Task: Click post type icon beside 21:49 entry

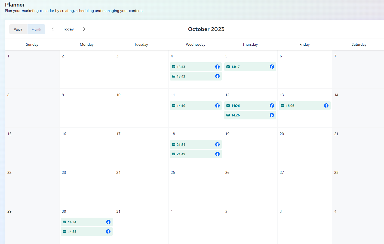Action: pyautogui.click(x=174, y=154)
